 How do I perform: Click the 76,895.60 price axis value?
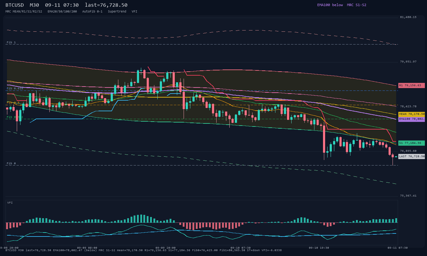[x=408, y=151]
